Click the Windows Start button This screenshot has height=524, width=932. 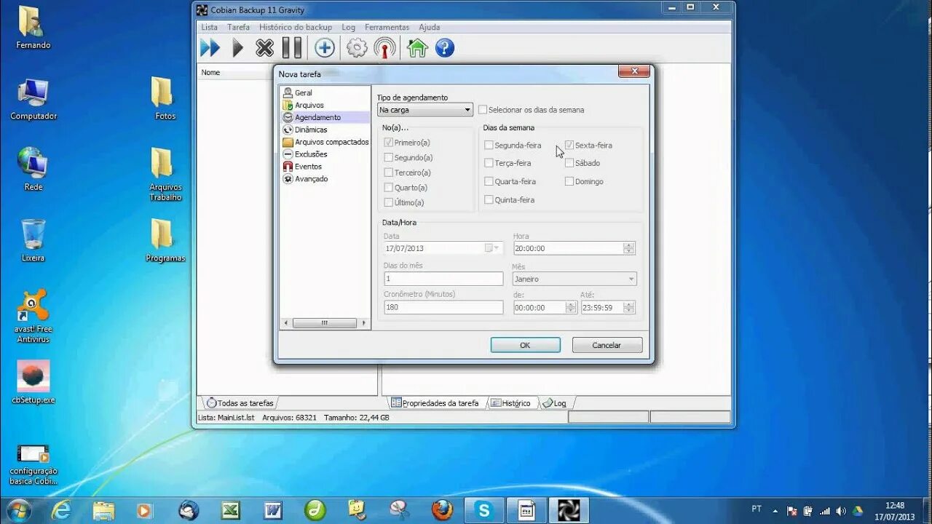click(x=18, y=509)
